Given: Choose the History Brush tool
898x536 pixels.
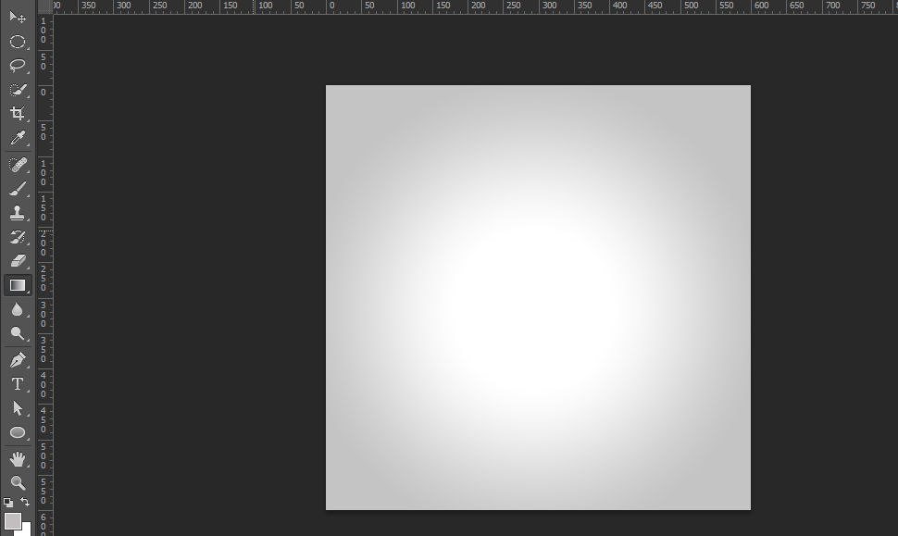Looking at the screenshot, I should pyautogui.click(x=17, y=237).
